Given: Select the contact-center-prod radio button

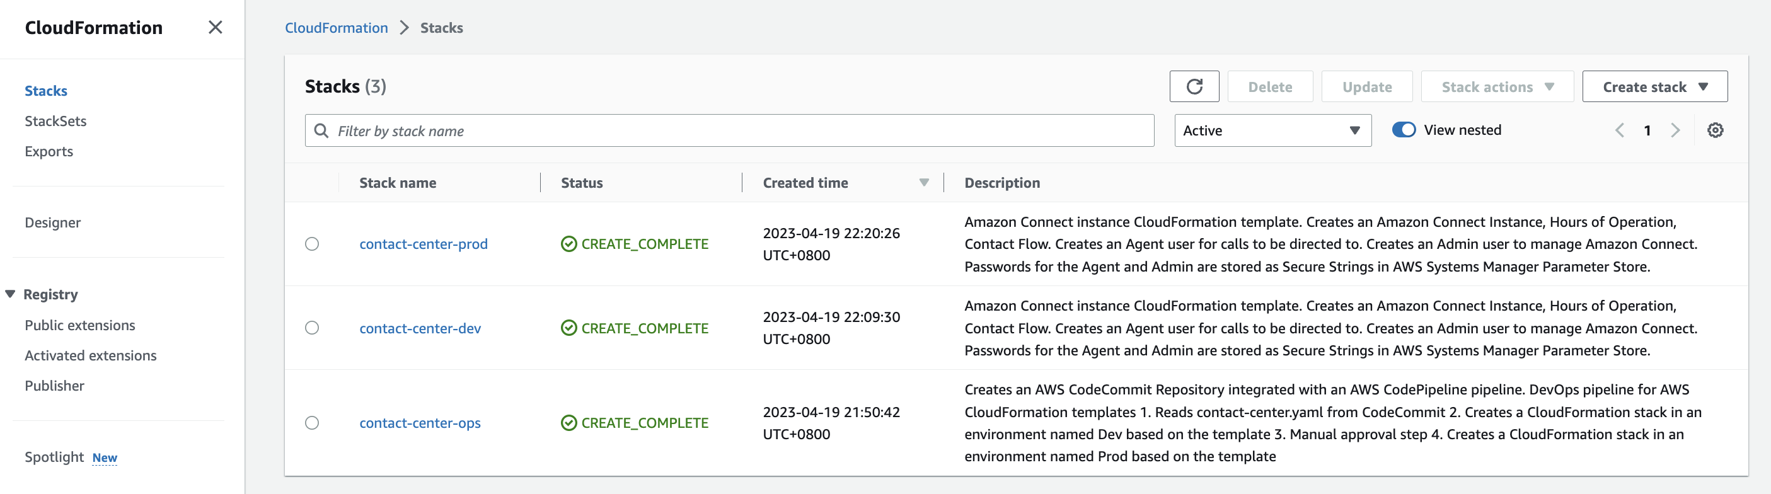Looking at the screenshot, I should click(x=312, y=244).
